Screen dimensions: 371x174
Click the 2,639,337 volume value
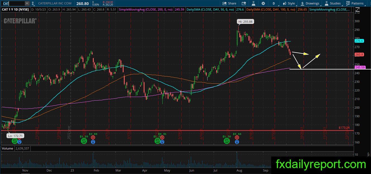(22, 148)
